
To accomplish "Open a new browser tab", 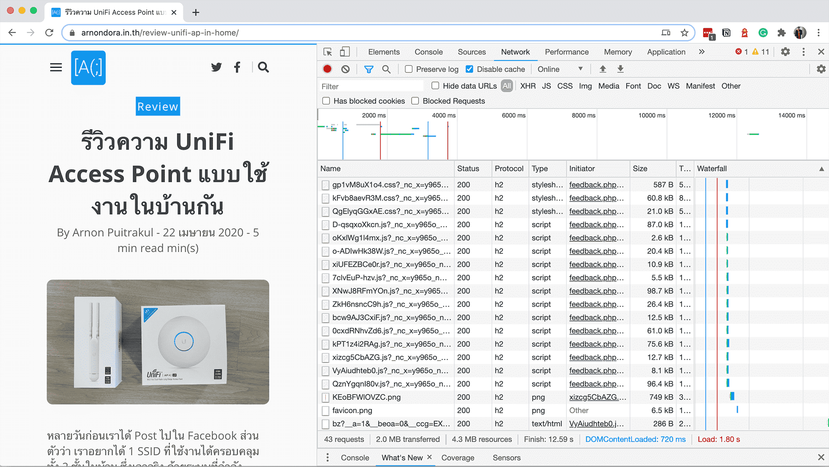I will point(196,12).
